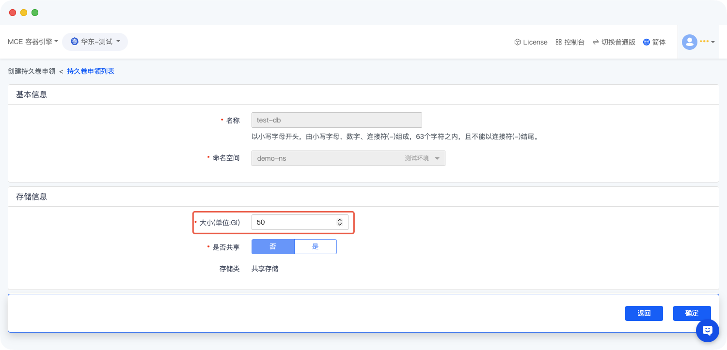The image size is (727, 350).
Task: Open the chat support bubble icon
Action: [707, 330]
